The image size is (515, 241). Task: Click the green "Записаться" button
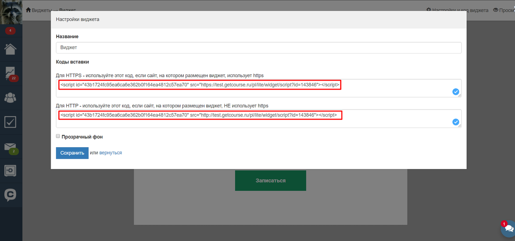[270, 180]
